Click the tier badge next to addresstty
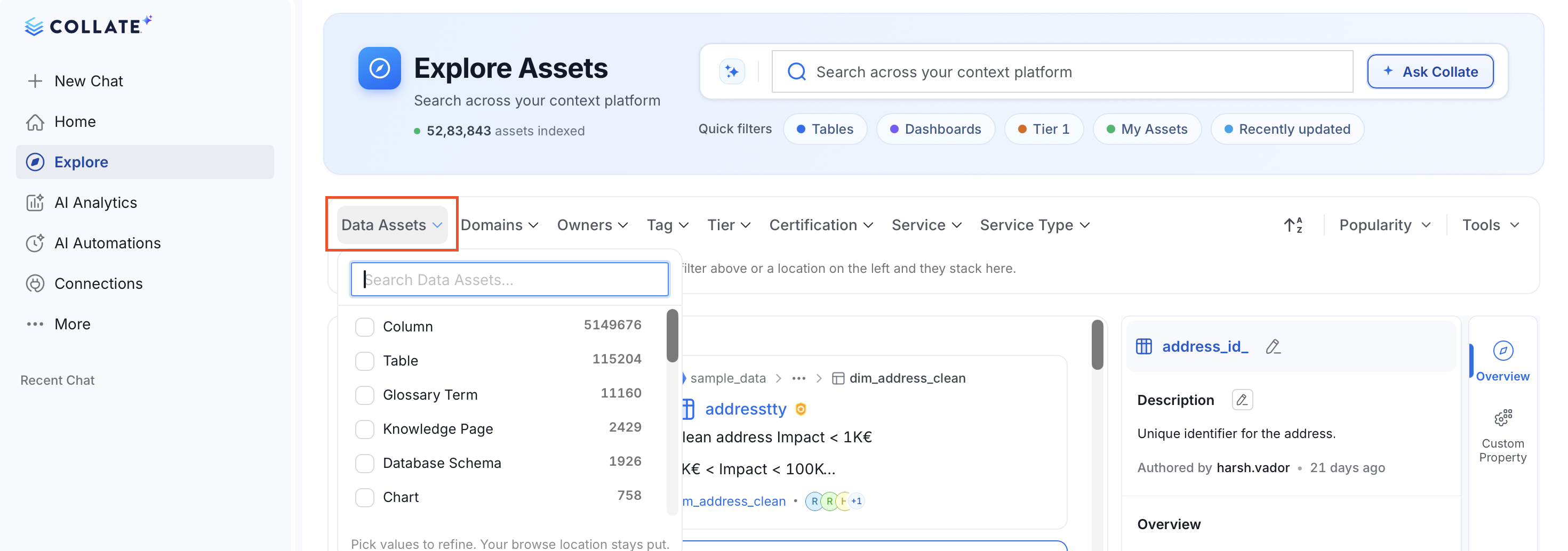The width and height of the screenshot is (1568, 551). 801,409
